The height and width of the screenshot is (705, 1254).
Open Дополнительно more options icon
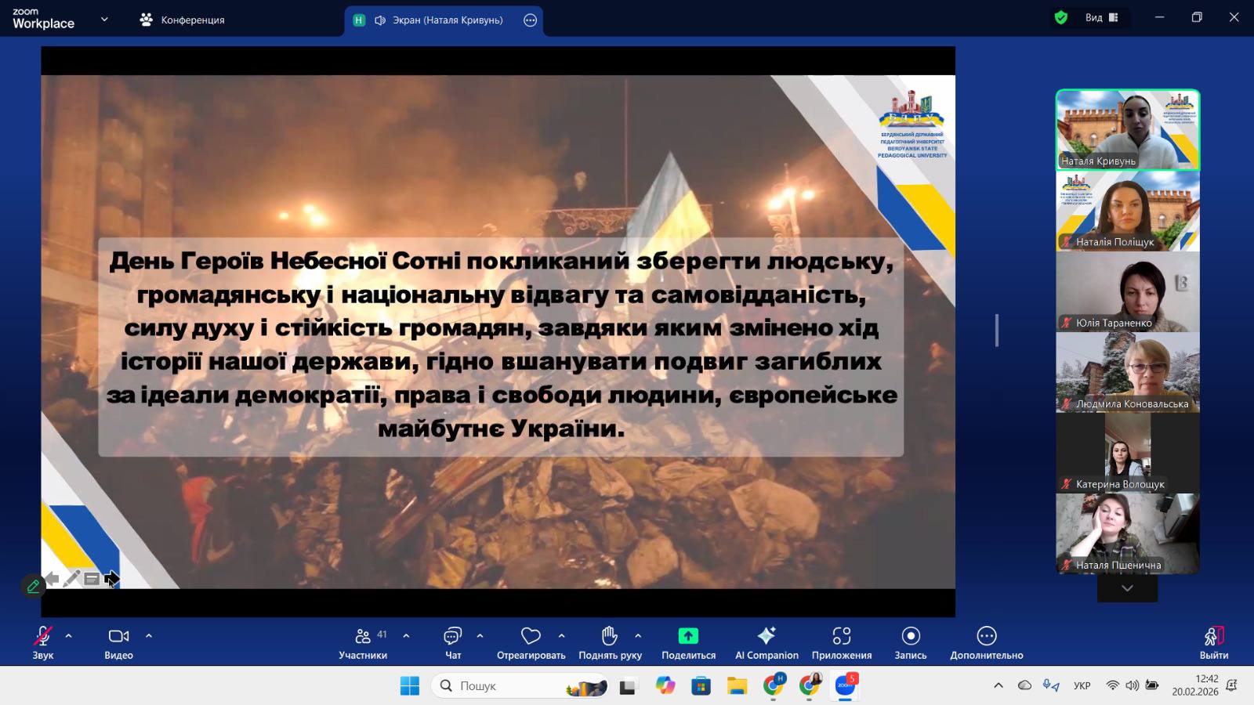click(987, 636)
